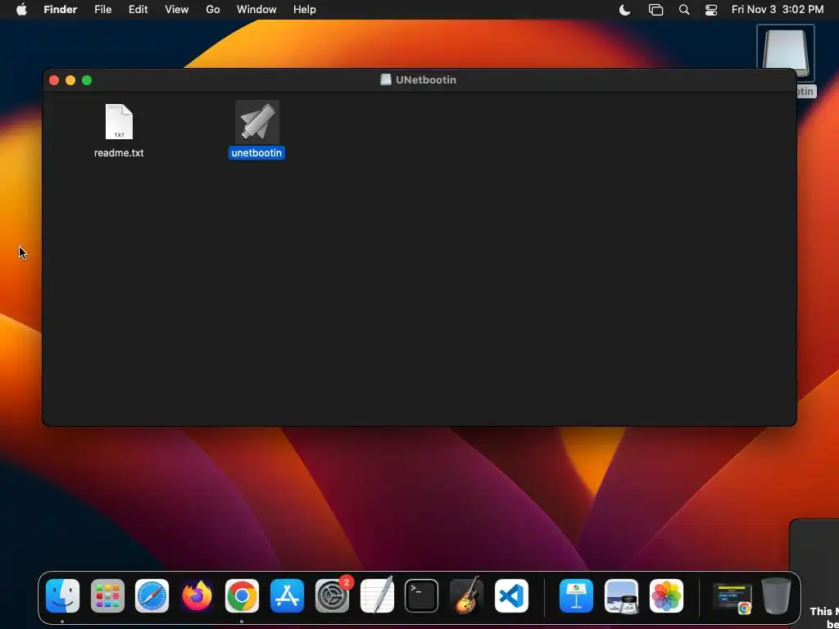This screenshot has height=629, width=839.
Task: Open the Finder menu
Action: (60, 10)
